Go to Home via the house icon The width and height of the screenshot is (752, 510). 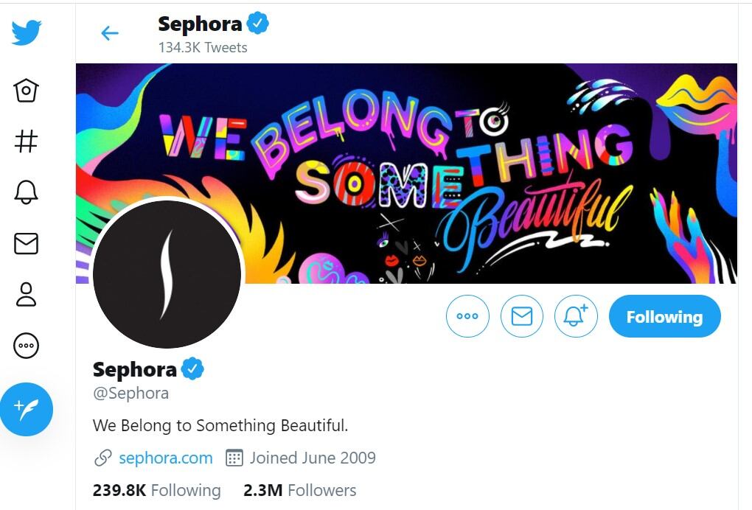(x=27, y=91)
